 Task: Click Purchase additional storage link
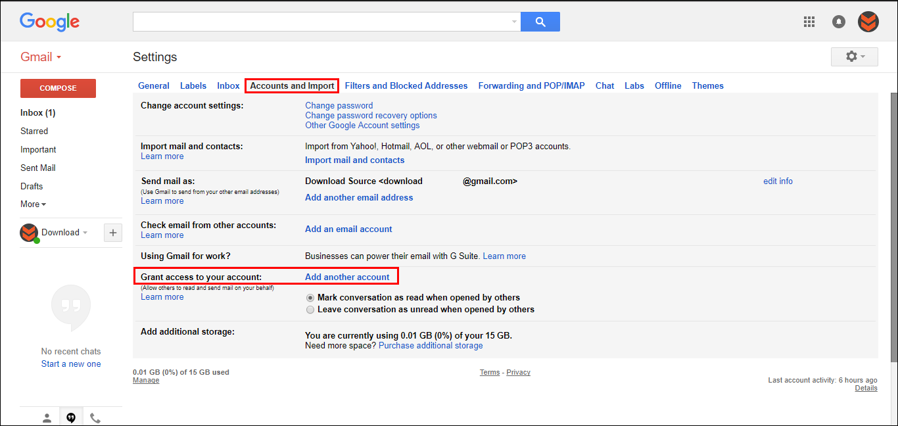pyautogui.click(x=431, y=345)
